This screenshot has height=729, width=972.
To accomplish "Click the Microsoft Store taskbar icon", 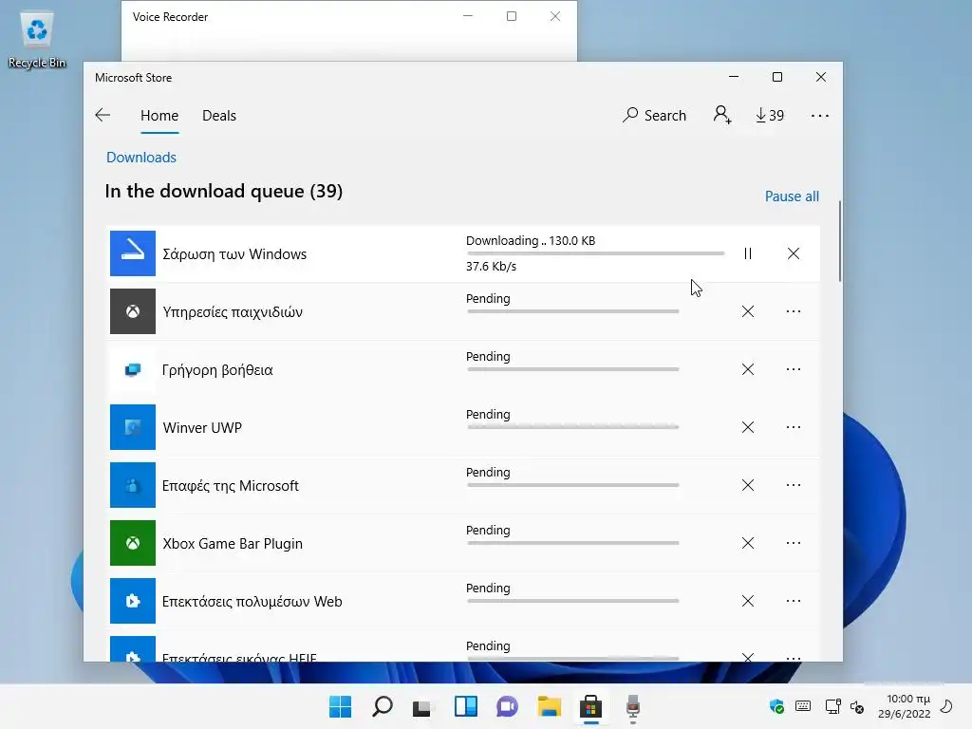I will [590, 706].
